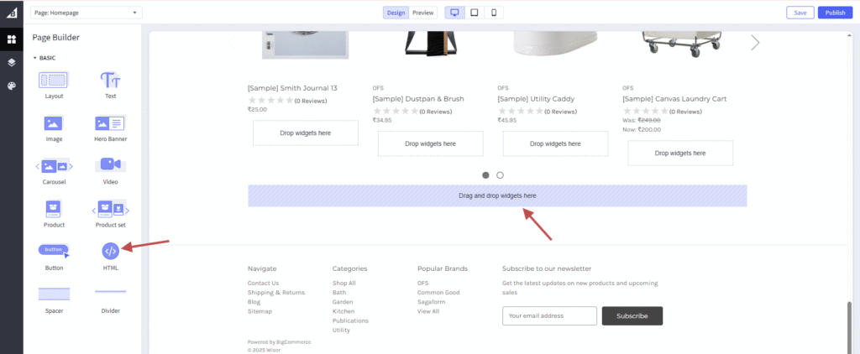Pick the Hero Banner widget
Screen dimensions: 860x354
(110, 123)
